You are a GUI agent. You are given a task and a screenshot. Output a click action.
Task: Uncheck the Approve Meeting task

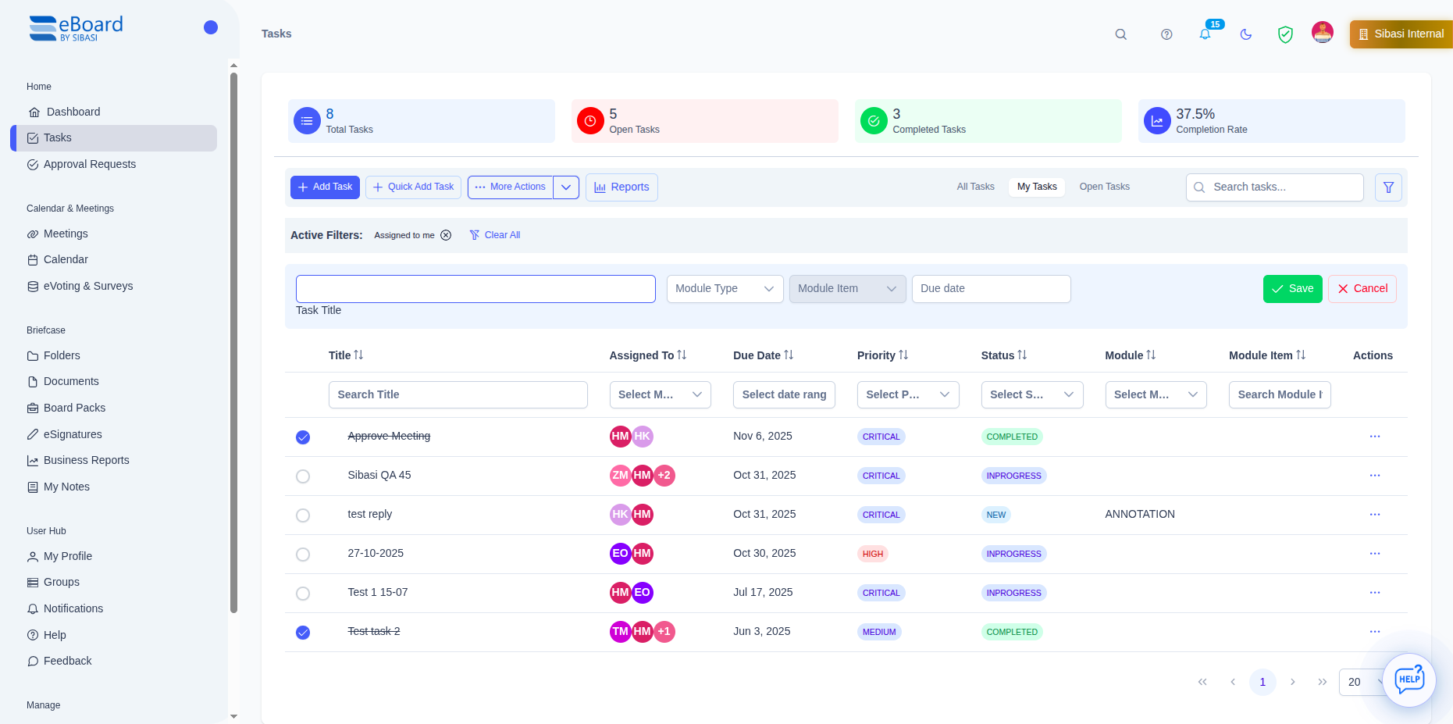(x=303, y=437)
